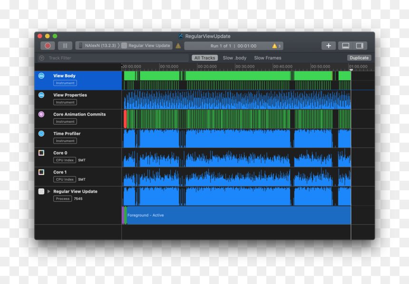Click the Time Profiler instrument icon
The image size is (409, 284).
point(41,134)
